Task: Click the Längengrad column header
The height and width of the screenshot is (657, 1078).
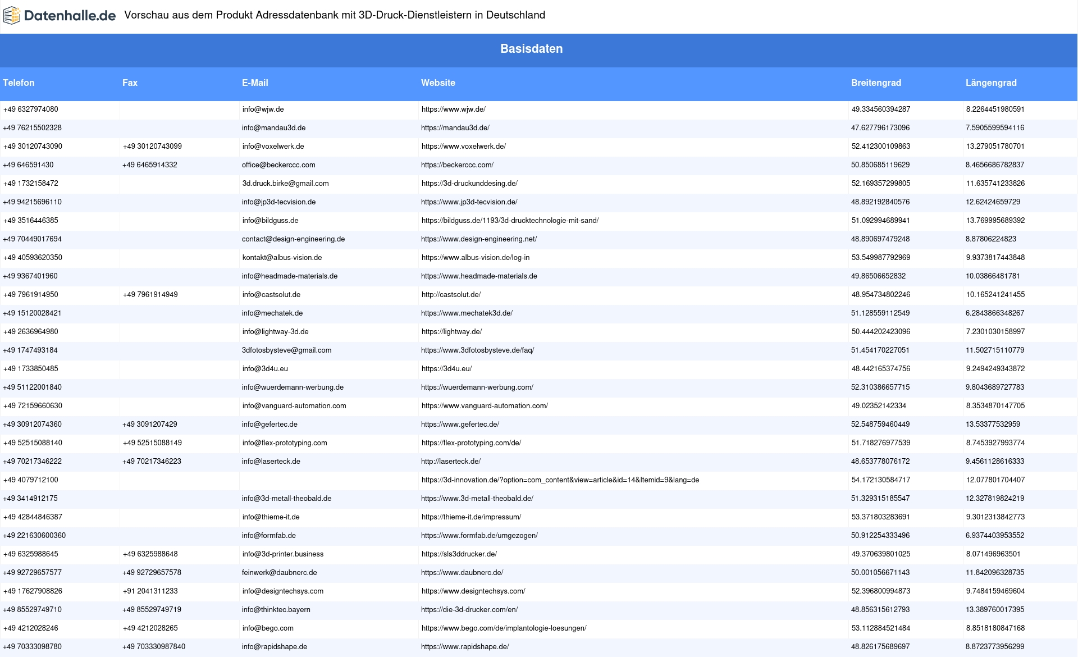Action: [x=991, y=83]
